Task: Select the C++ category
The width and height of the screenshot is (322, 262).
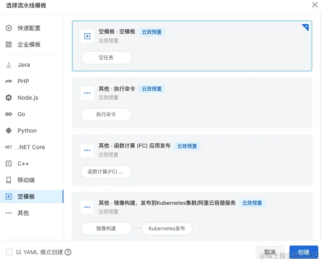Action: click(32, 164)
